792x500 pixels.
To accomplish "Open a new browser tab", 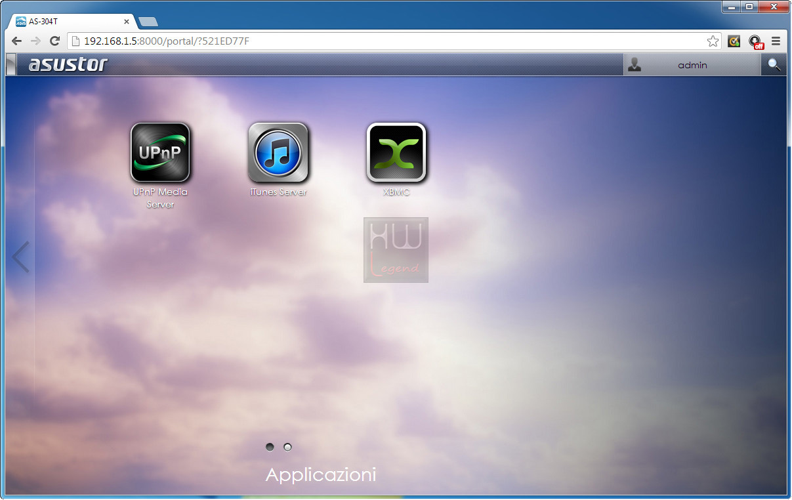I will 148,22.
